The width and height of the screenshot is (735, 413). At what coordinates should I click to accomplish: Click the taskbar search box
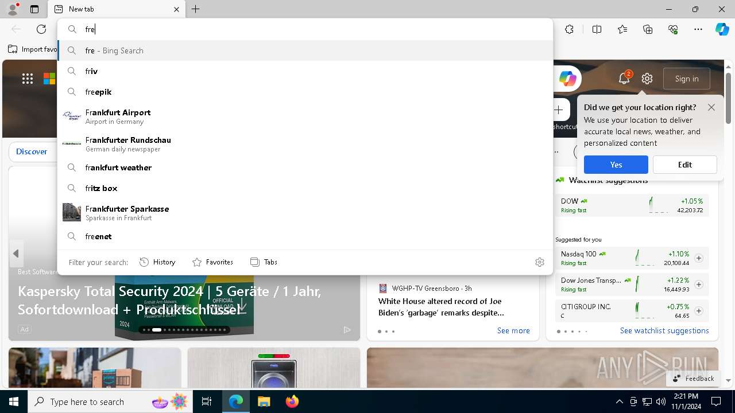coord(110,402)
